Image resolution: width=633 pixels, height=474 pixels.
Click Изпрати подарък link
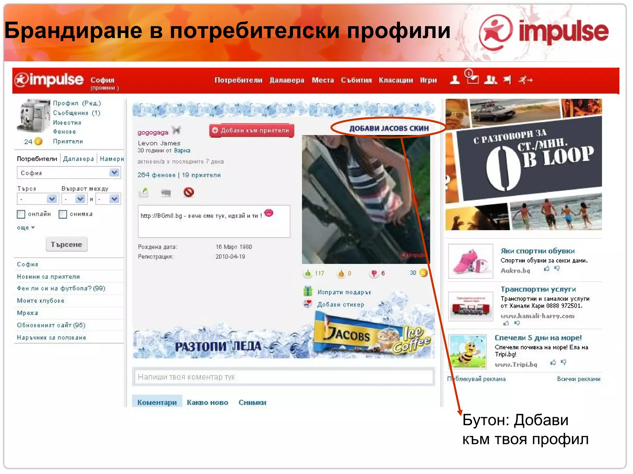344,292
